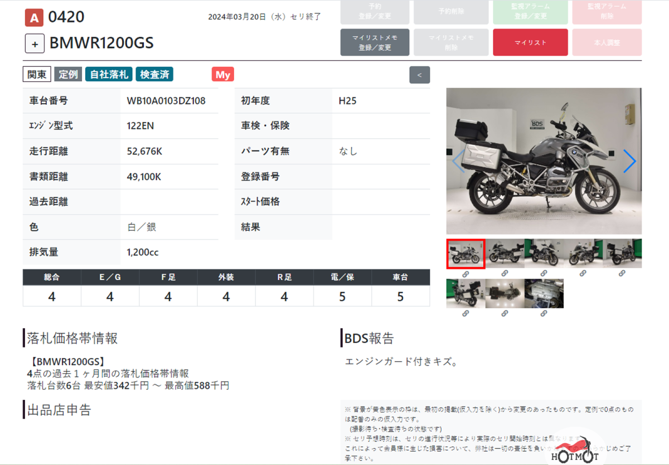Open link icon under left-side view thumbnail
The height and width of the screenshot is (465, 669).
(x=505, y=274)
